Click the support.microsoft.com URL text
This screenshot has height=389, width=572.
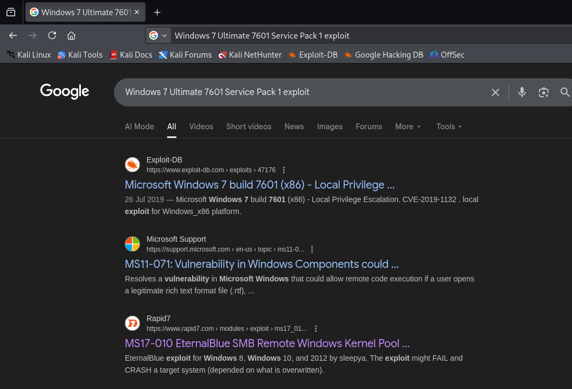(225, 249)
